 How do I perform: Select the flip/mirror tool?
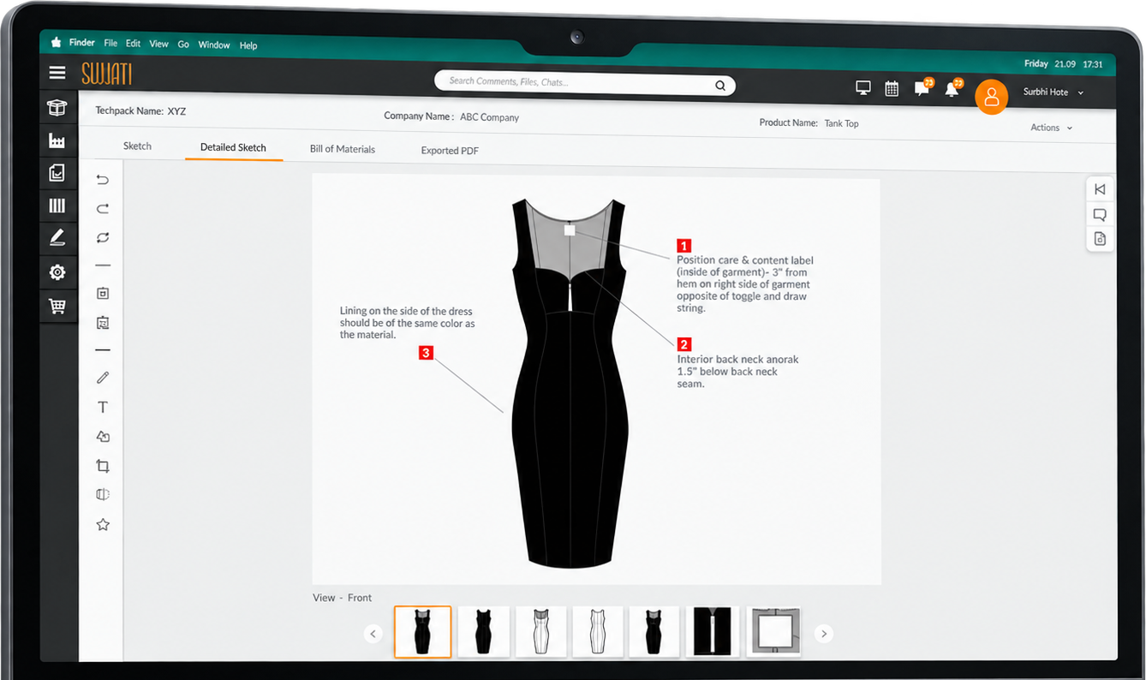coord(103,495)
